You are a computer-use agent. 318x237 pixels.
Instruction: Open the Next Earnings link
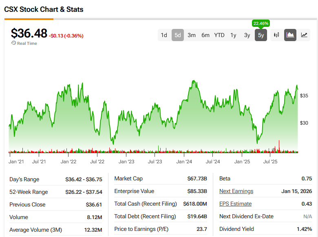(x=236, y=191)
